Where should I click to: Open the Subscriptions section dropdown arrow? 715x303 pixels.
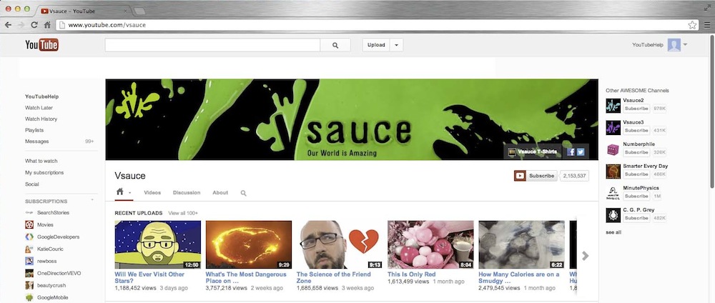click(x=92, y=200)
